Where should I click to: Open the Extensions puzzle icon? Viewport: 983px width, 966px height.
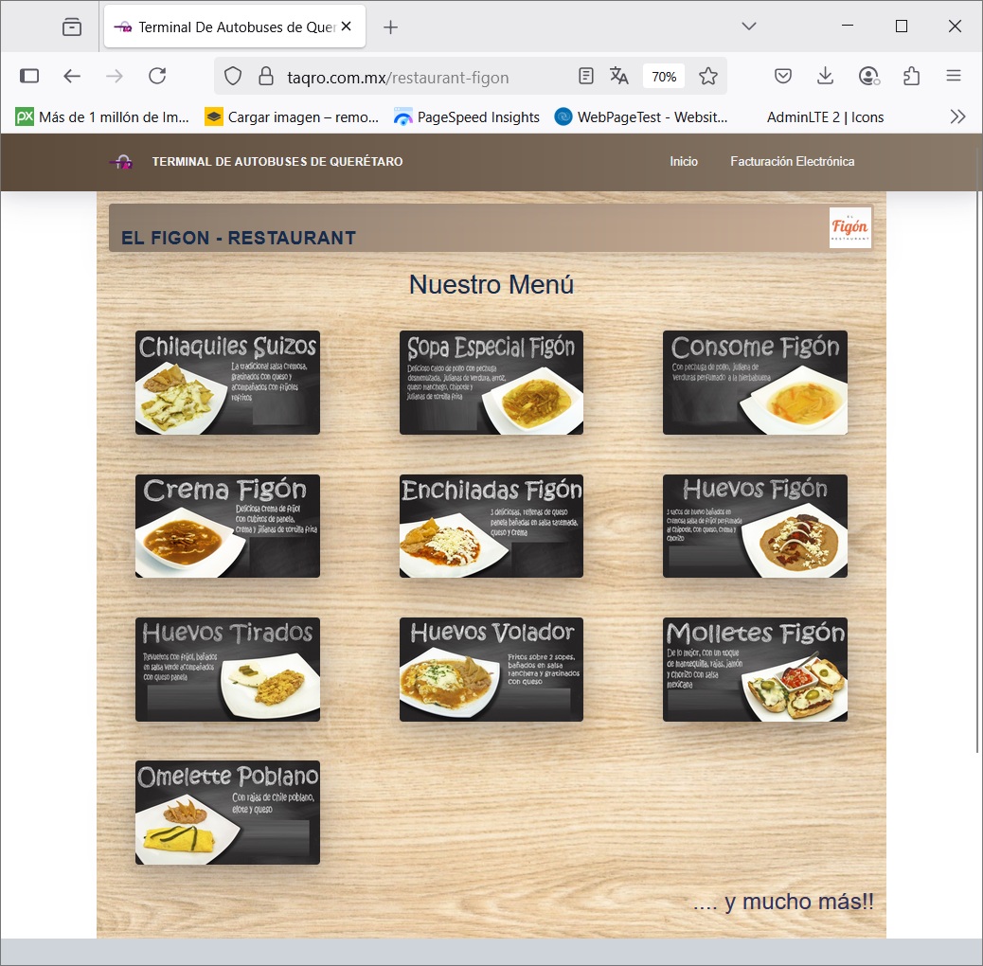pos(911,77)
